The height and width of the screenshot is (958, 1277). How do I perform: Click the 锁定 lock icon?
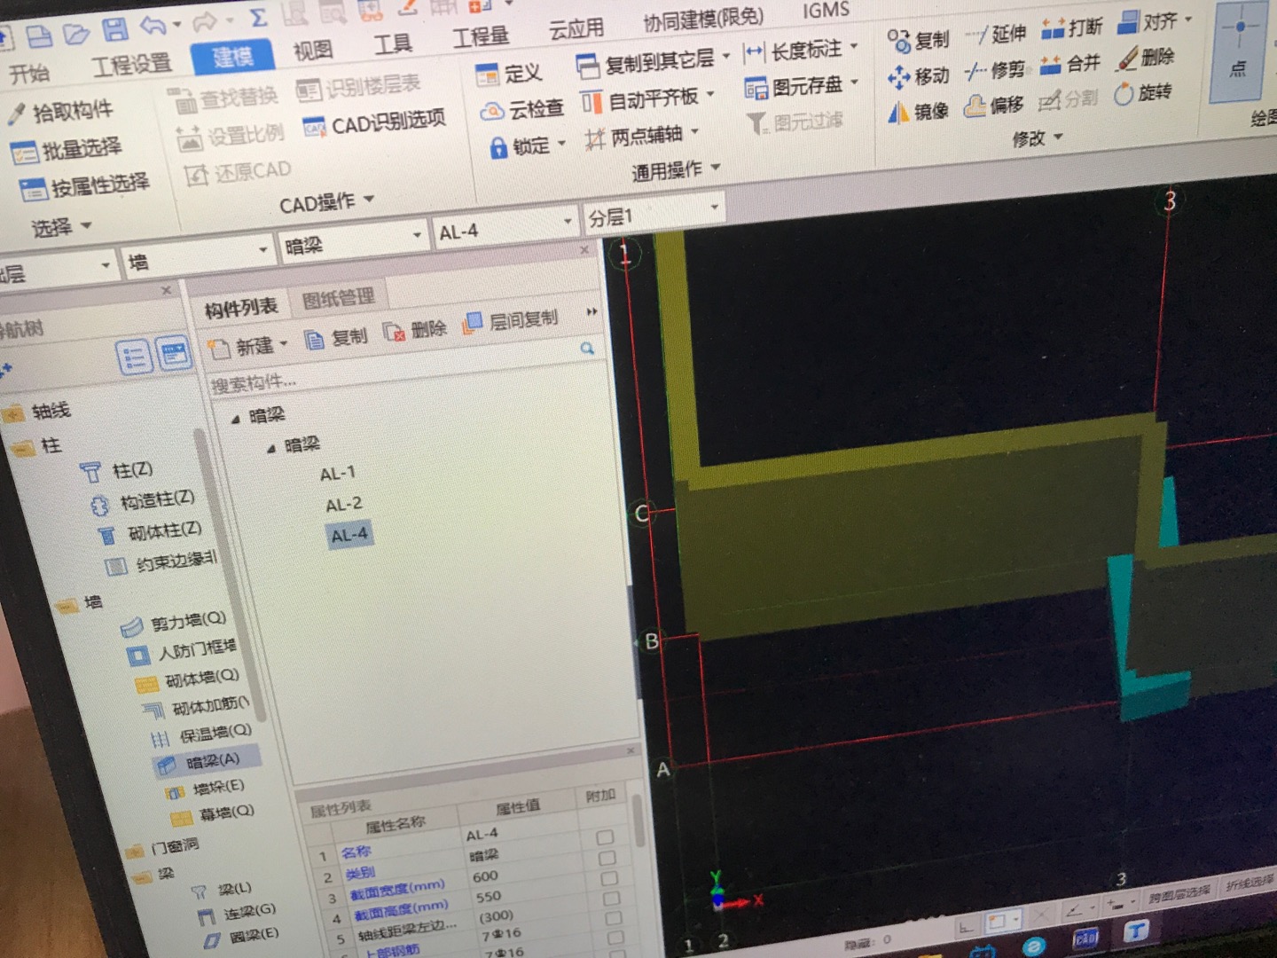pyautogui.click(x=498, y=147)
